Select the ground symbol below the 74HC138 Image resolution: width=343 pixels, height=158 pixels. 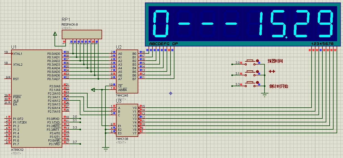(x=106, y=149)
